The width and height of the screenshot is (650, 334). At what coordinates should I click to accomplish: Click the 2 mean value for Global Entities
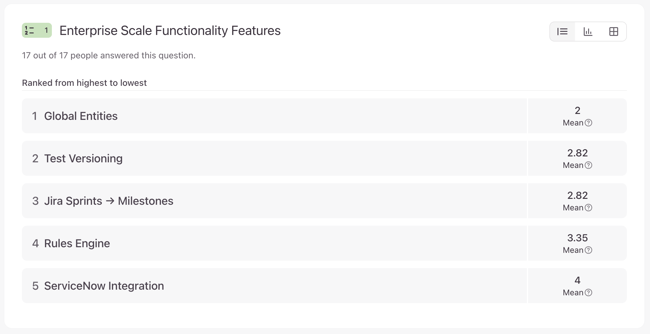pyautogui.click(x=577, y=111)
